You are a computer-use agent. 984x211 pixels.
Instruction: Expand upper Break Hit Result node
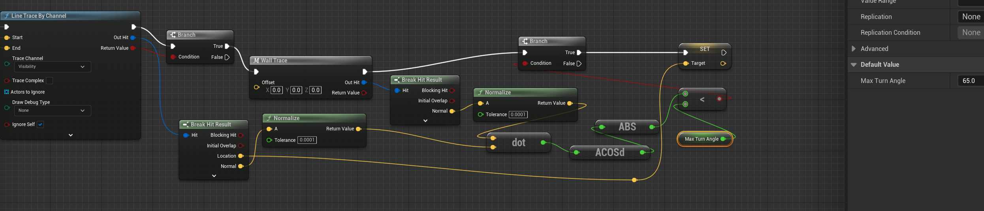tap(425, 121)
